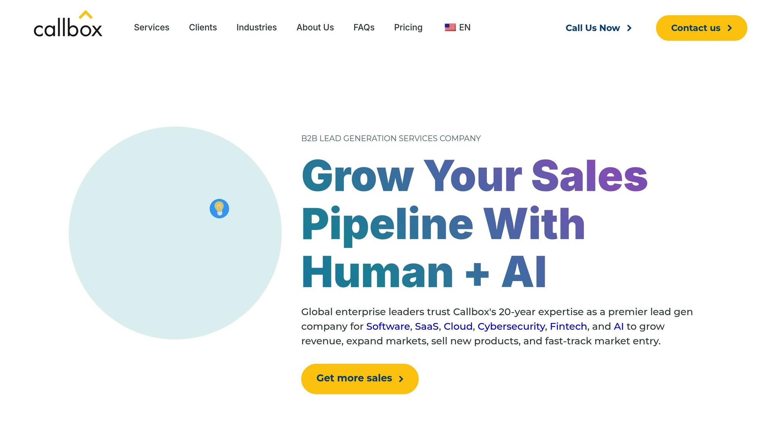779x438 pixels.
Task: Open the Cybersecurity link
Action: tap(511, 326)
